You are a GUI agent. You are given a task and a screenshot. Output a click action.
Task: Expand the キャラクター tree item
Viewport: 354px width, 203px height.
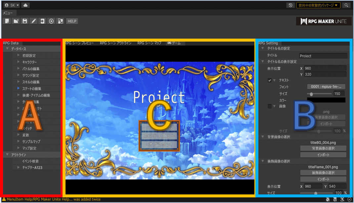[19, 62]
